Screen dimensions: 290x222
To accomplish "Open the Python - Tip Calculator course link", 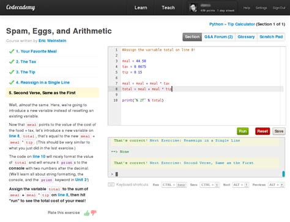I will pyautogui.click(x=232, y=24).
